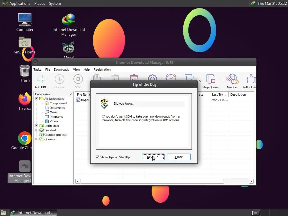Viewport: 288px width, 216px height.
Task: Open the Applications menu in top panel
Action: tap(20, 3)
